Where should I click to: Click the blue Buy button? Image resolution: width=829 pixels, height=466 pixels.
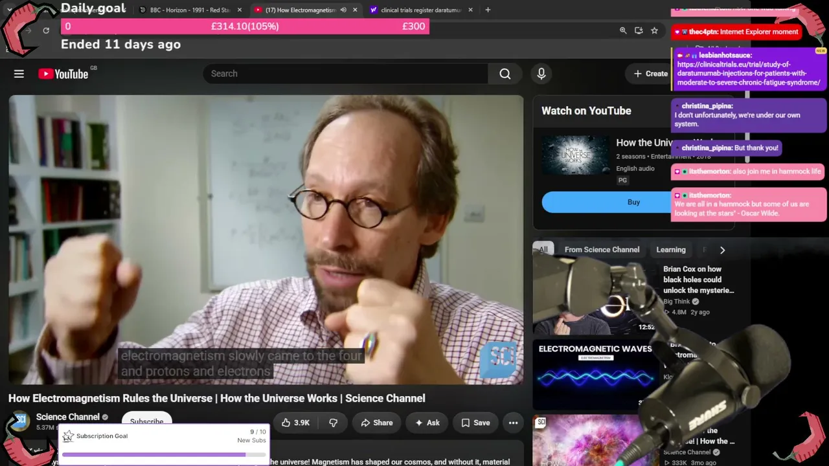(633, 202)
